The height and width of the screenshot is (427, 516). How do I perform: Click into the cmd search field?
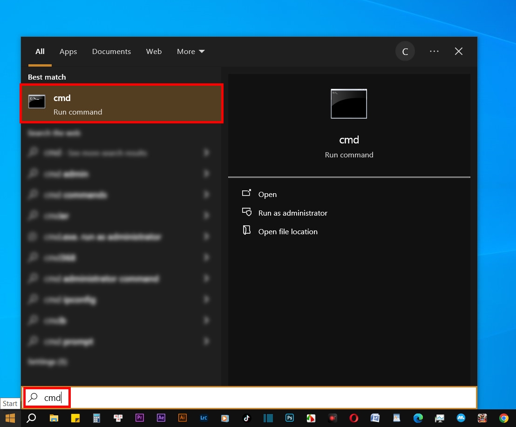250,397
